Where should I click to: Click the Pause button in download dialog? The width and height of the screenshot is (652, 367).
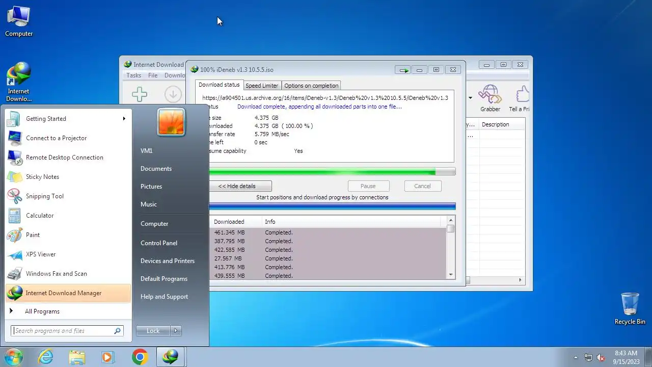[368, 186]
